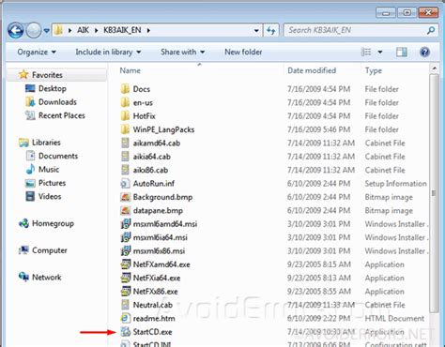Select the NetFXia64.exe application icon

pos(126,278)
